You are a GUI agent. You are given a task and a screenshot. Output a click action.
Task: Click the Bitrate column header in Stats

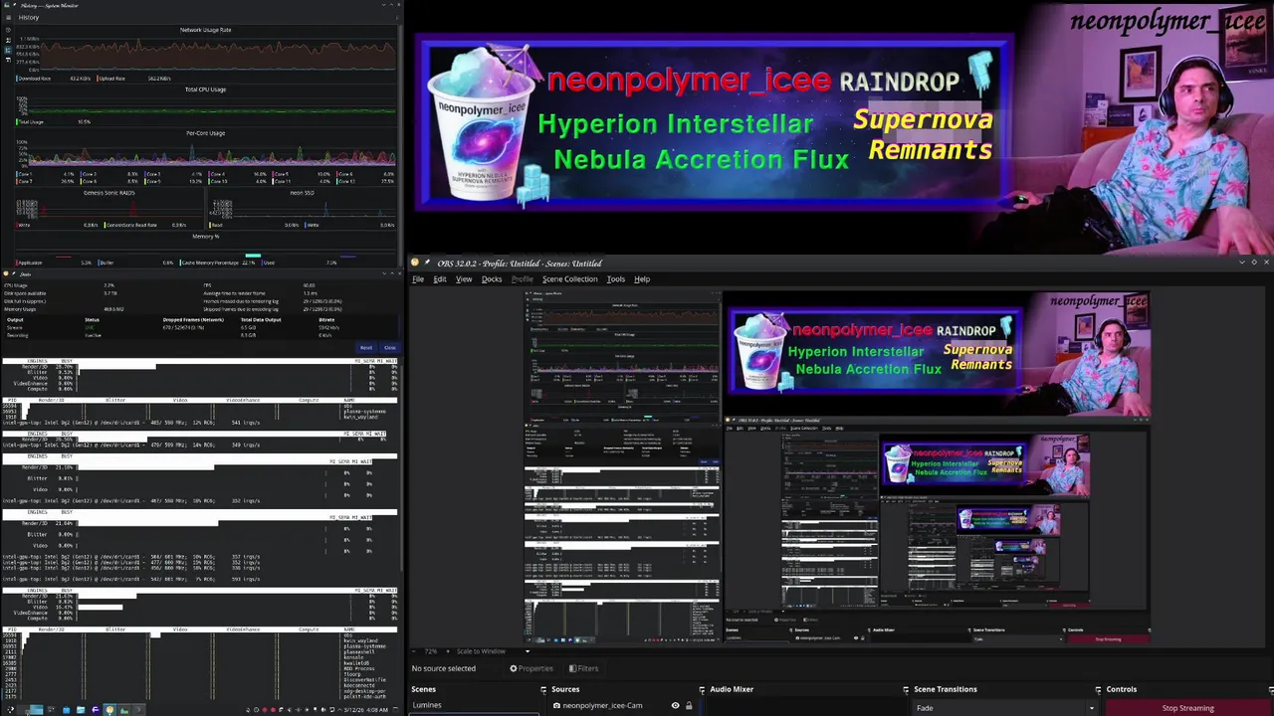(x=326, y=320)
